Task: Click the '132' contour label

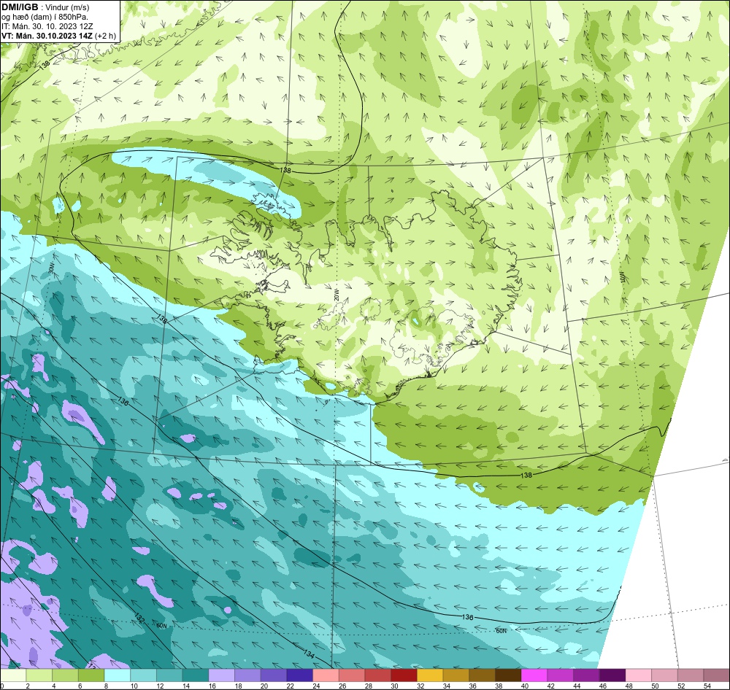Action: coord(139,618)
